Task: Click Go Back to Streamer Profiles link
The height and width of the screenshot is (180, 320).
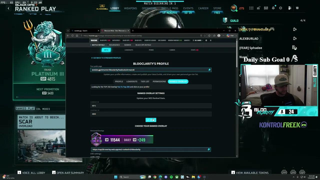Action: [106, 58]
